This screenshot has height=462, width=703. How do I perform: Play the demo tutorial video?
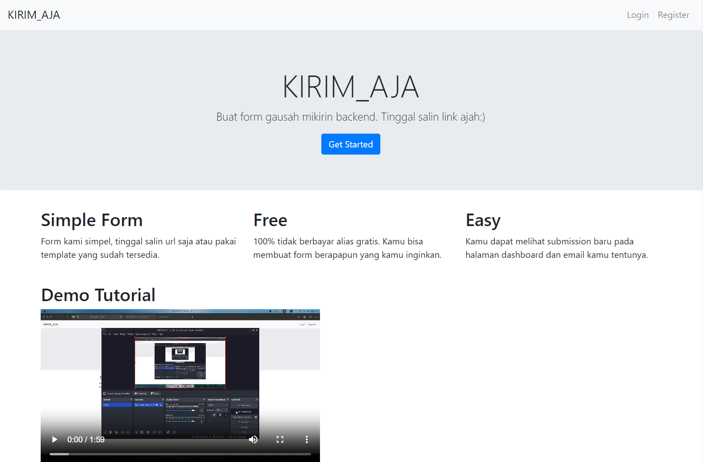55,439
